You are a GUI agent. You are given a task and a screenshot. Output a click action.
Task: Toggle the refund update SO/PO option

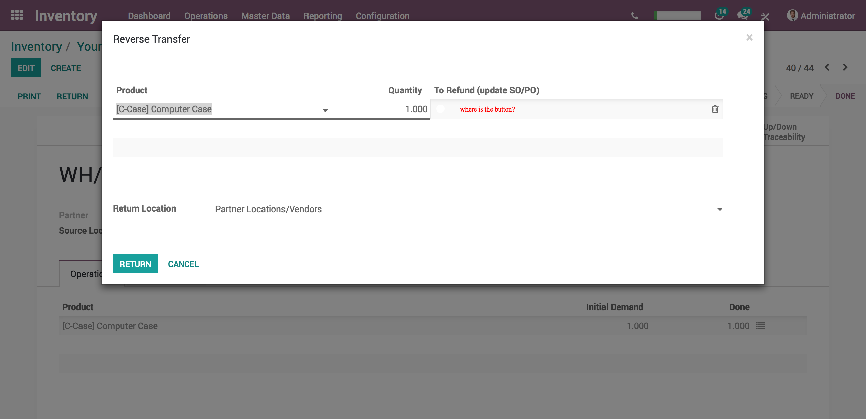pos(440,109)
